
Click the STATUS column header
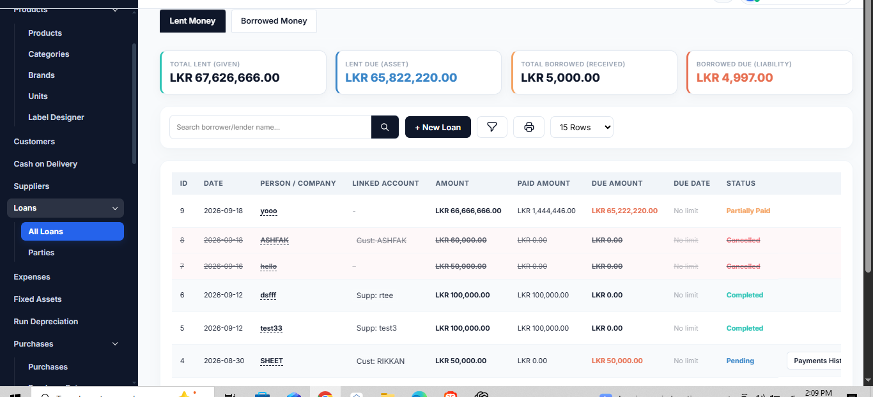coord(741,183)
